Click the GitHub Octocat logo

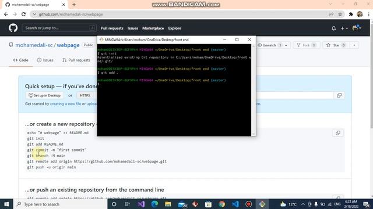(x=13, y=28)
